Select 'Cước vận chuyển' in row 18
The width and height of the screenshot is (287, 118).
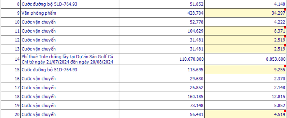(70, 96)
